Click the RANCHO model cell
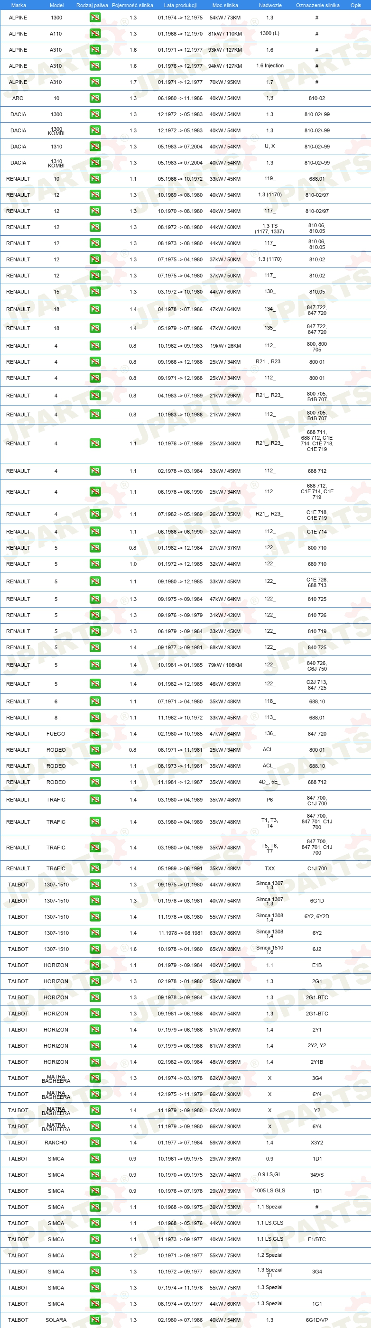The height and width of the screenshot is (1328, 371). [x=56, y=1143]
